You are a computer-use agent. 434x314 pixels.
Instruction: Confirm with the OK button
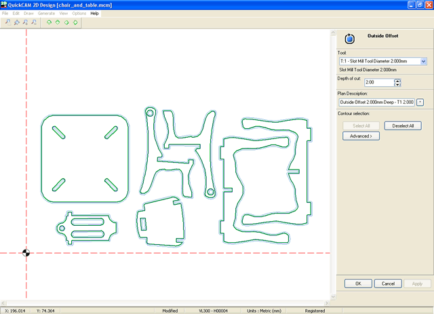pyautogui.click(x=358, y=283)
